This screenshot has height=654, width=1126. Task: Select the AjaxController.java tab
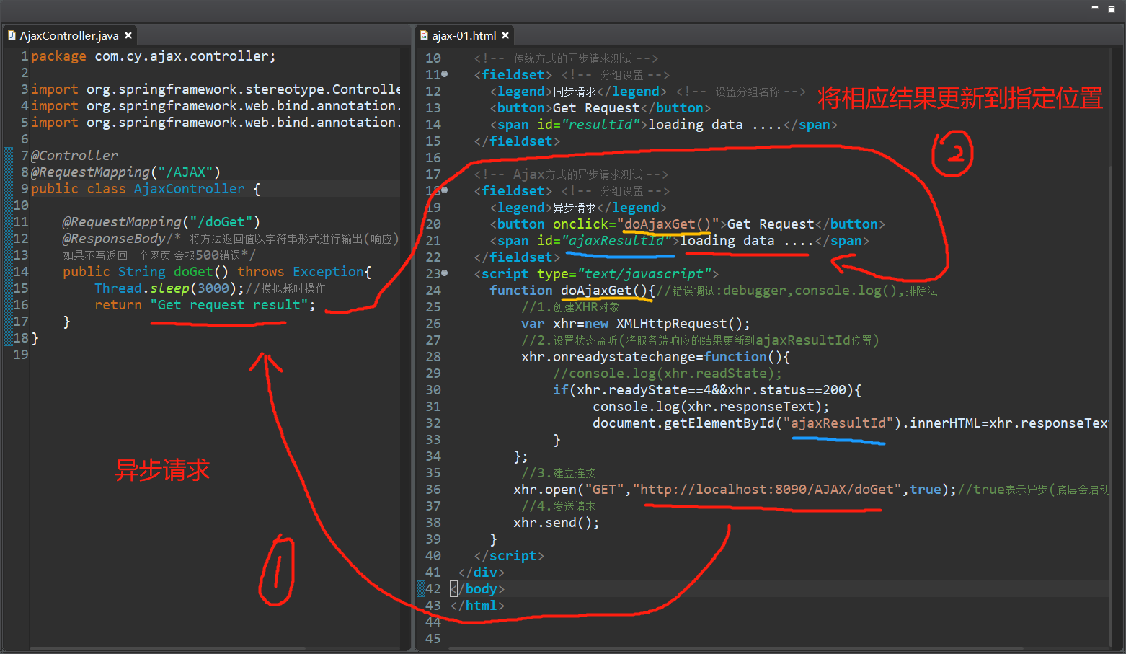pyautogui.click(x=69, y=35)
